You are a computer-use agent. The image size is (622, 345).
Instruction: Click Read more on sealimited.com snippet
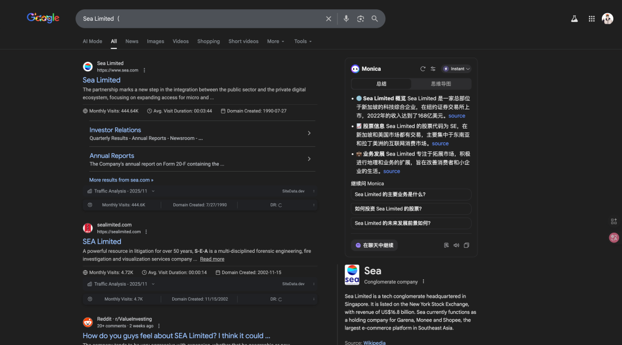point(212,259)
